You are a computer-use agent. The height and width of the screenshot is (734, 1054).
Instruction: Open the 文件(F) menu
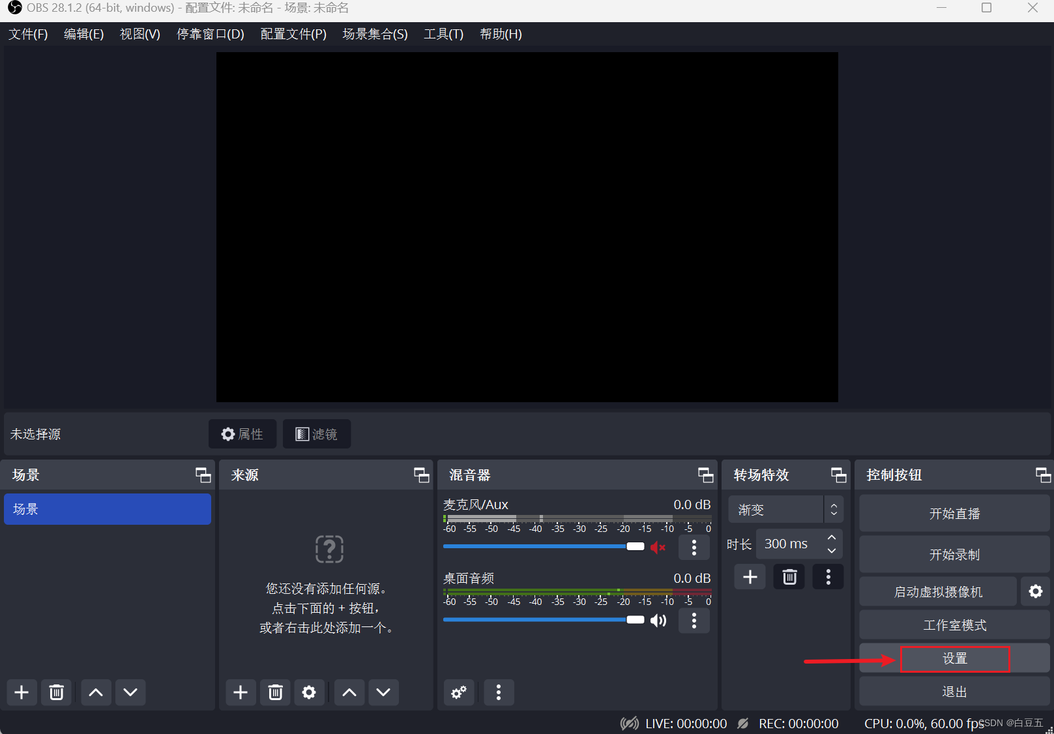28,34
